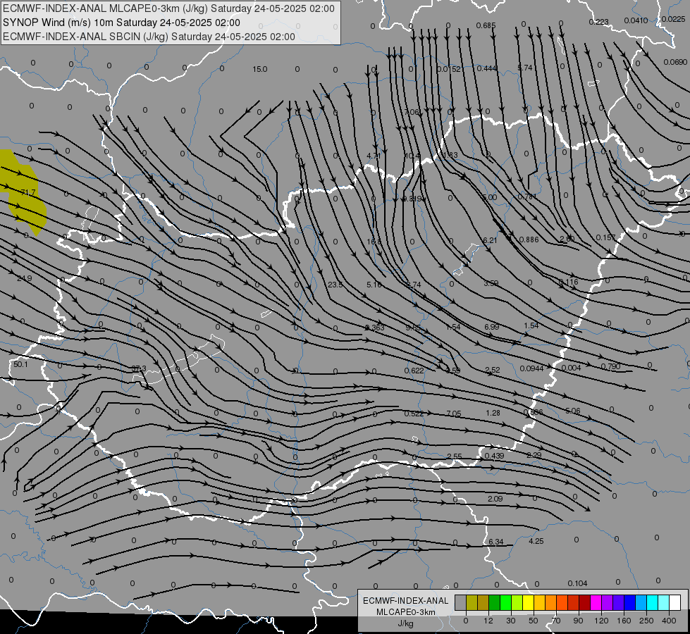
Task: Click the gray legend swatch before 0
Action: pyautogui.click(x=460, y=603)
